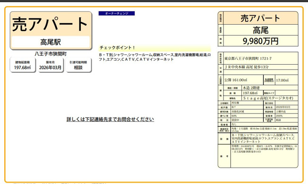Click the 角地：２方道路 road access description

(x=264, y=130)
